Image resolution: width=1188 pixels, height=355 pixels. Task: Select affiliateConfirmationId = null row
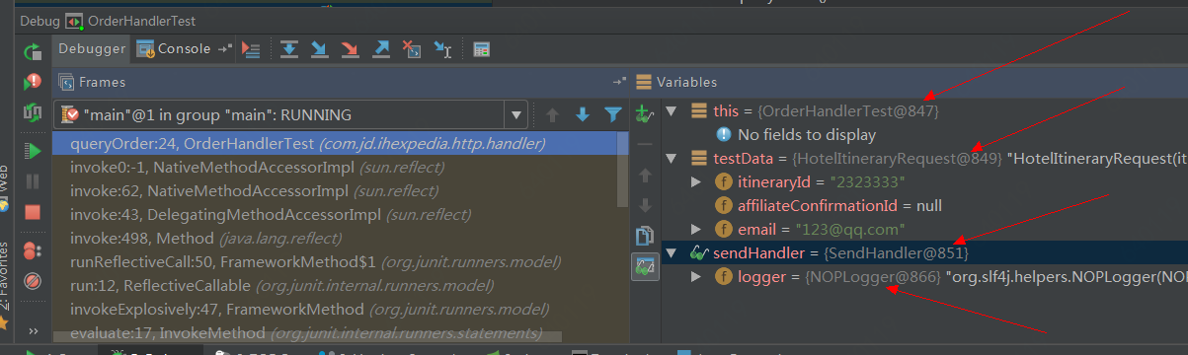pyautogui.click(x=924, y=206)
